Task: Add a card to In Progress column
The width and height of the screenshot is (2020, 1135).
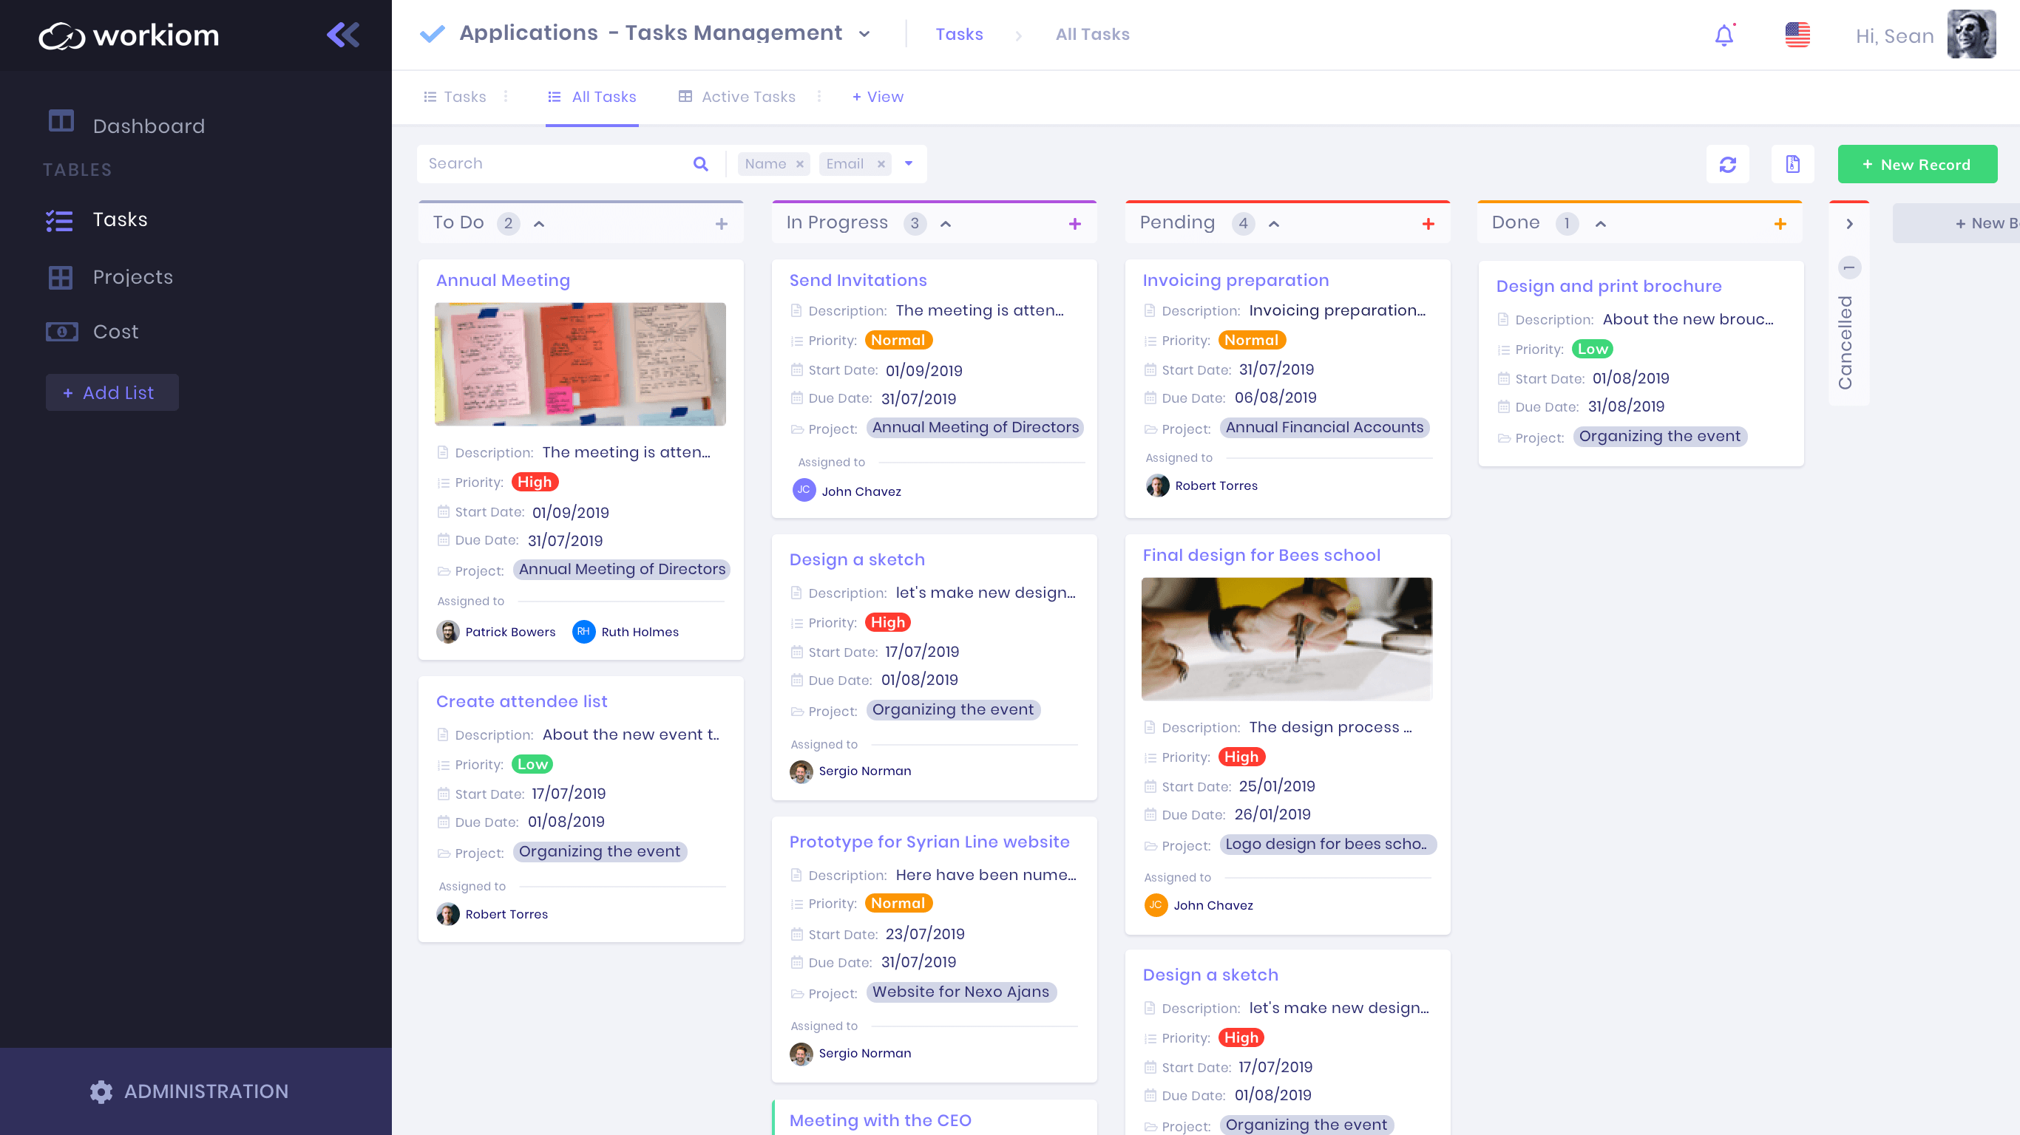Action: click(x=1074, y=224)
